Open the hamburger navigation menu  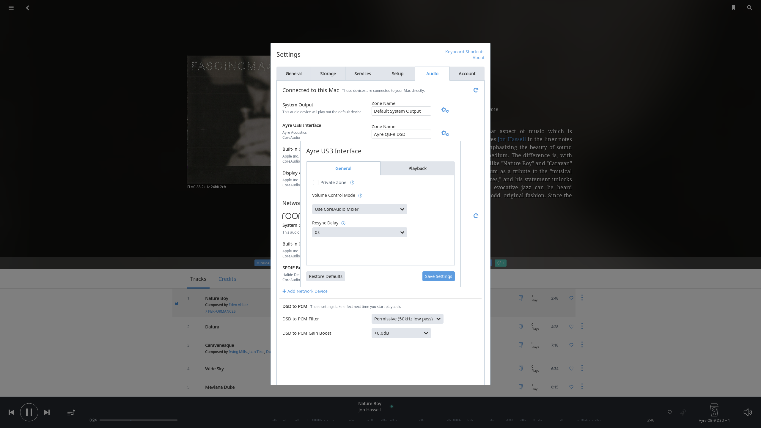tap(11, 8)
